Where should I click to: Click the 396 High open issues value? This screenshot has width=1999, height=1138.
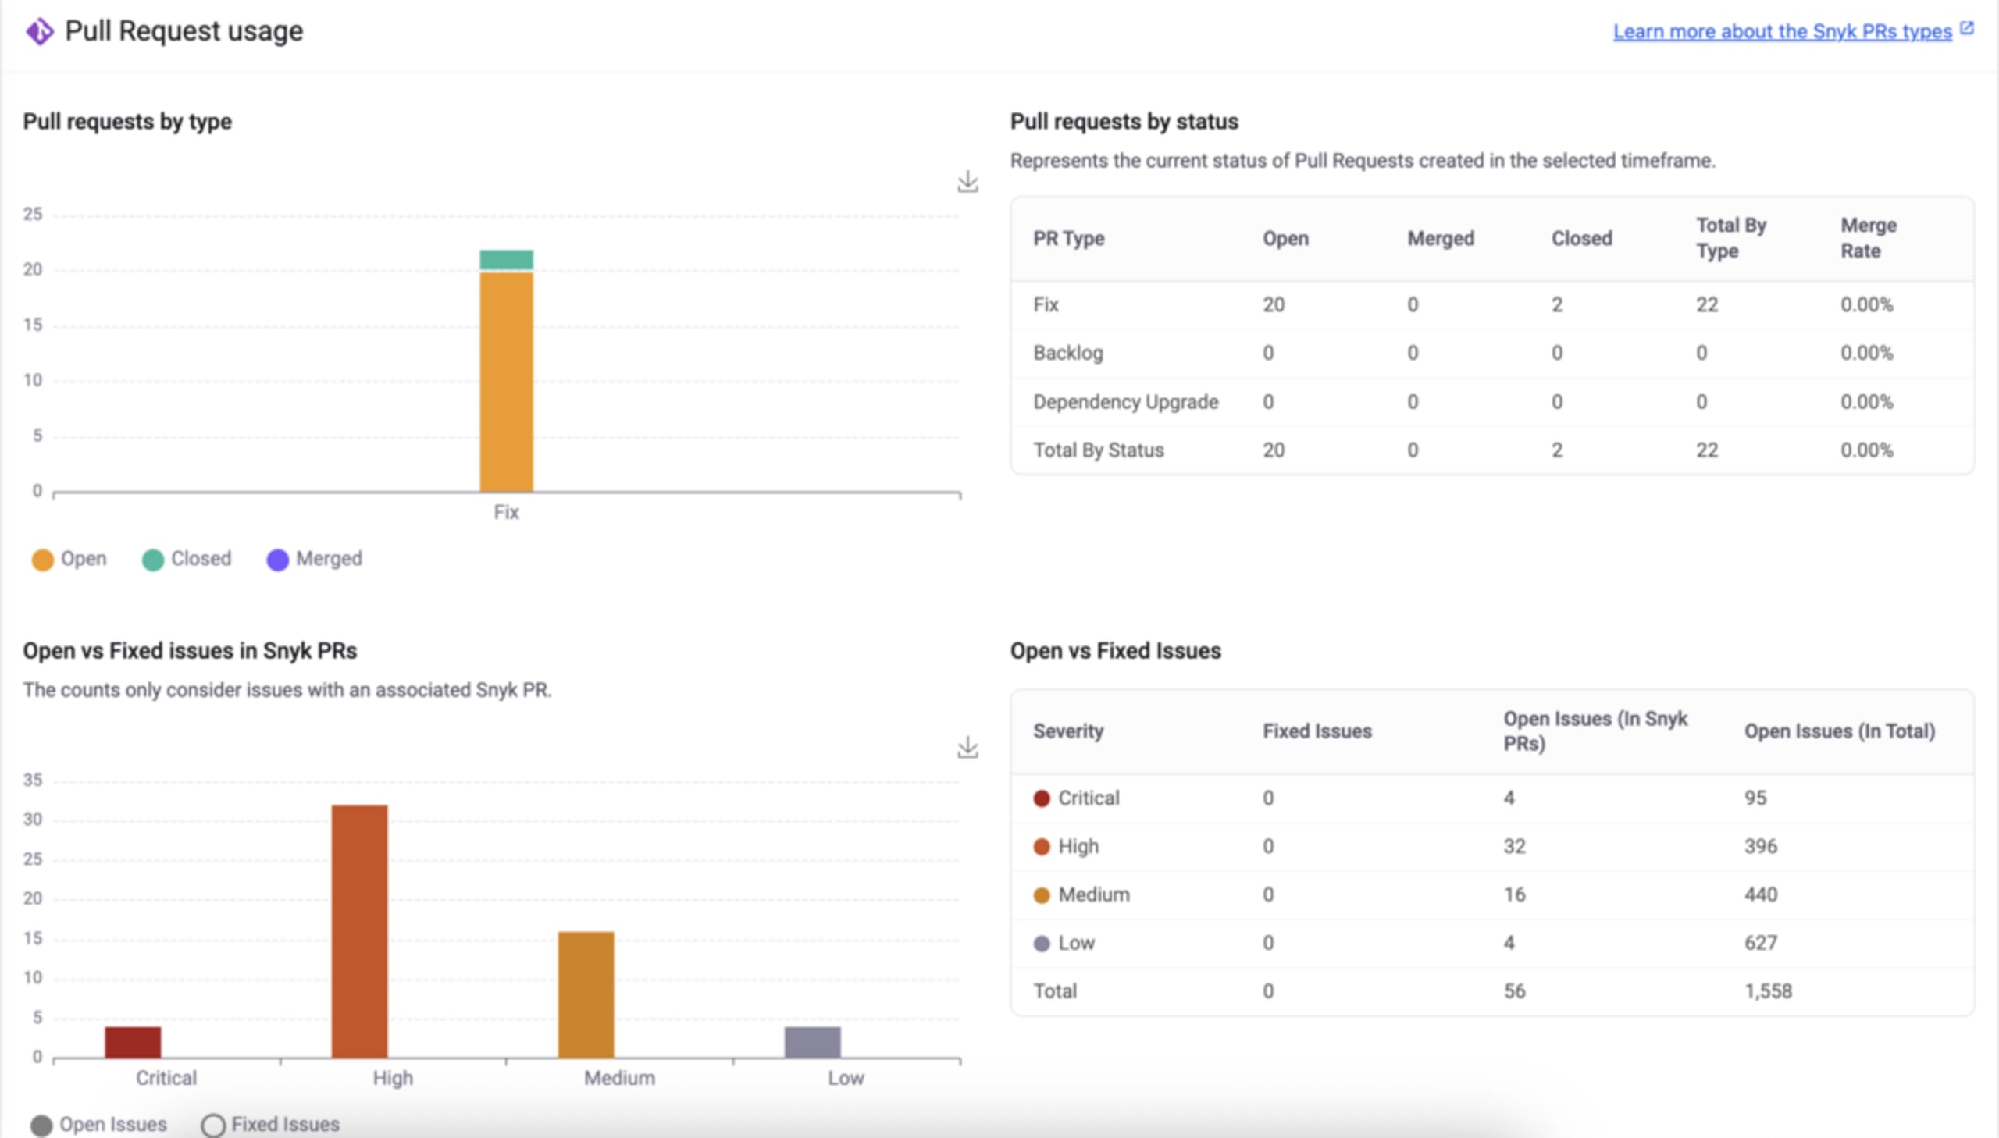pyautogui.click(x=1761, y=846)
